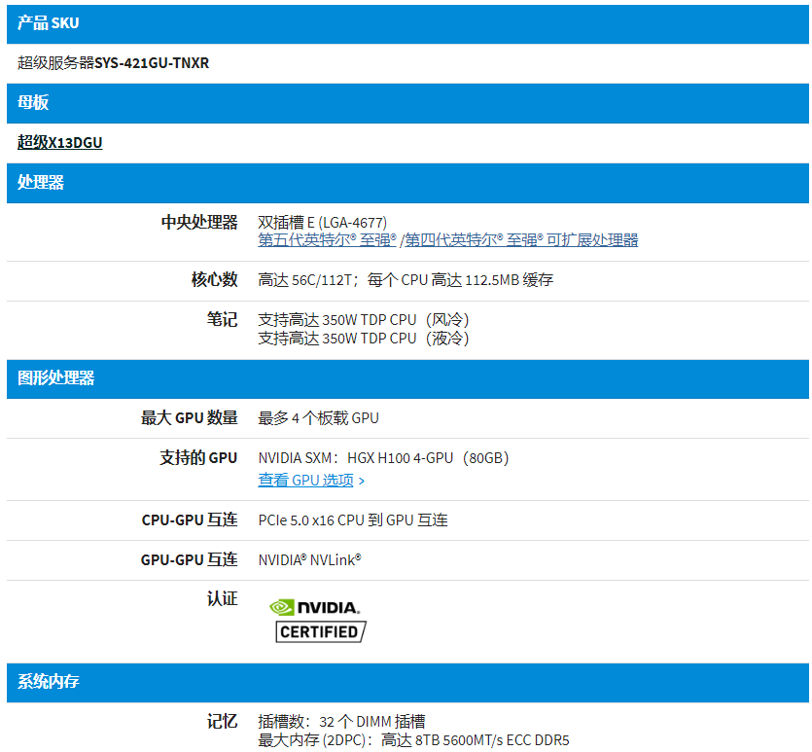Click the 支持的 GPU row label
This screenshot has width=812, height=752.
tap(198, 458)
